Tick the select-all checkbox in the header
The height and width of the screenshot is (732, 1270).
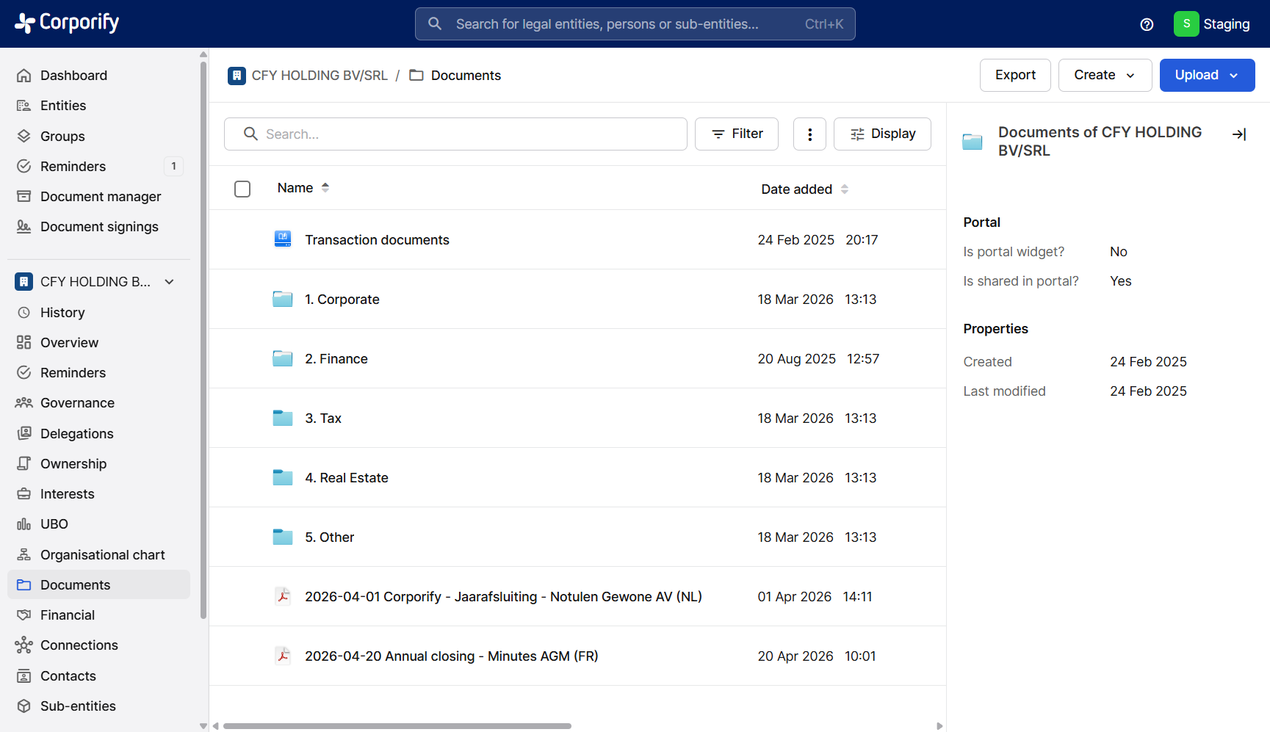click(242, 189)
